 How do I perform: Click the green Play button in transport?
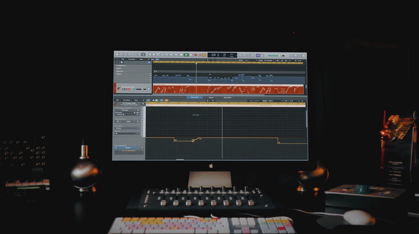pyautogui.click(x=186, y=55)
